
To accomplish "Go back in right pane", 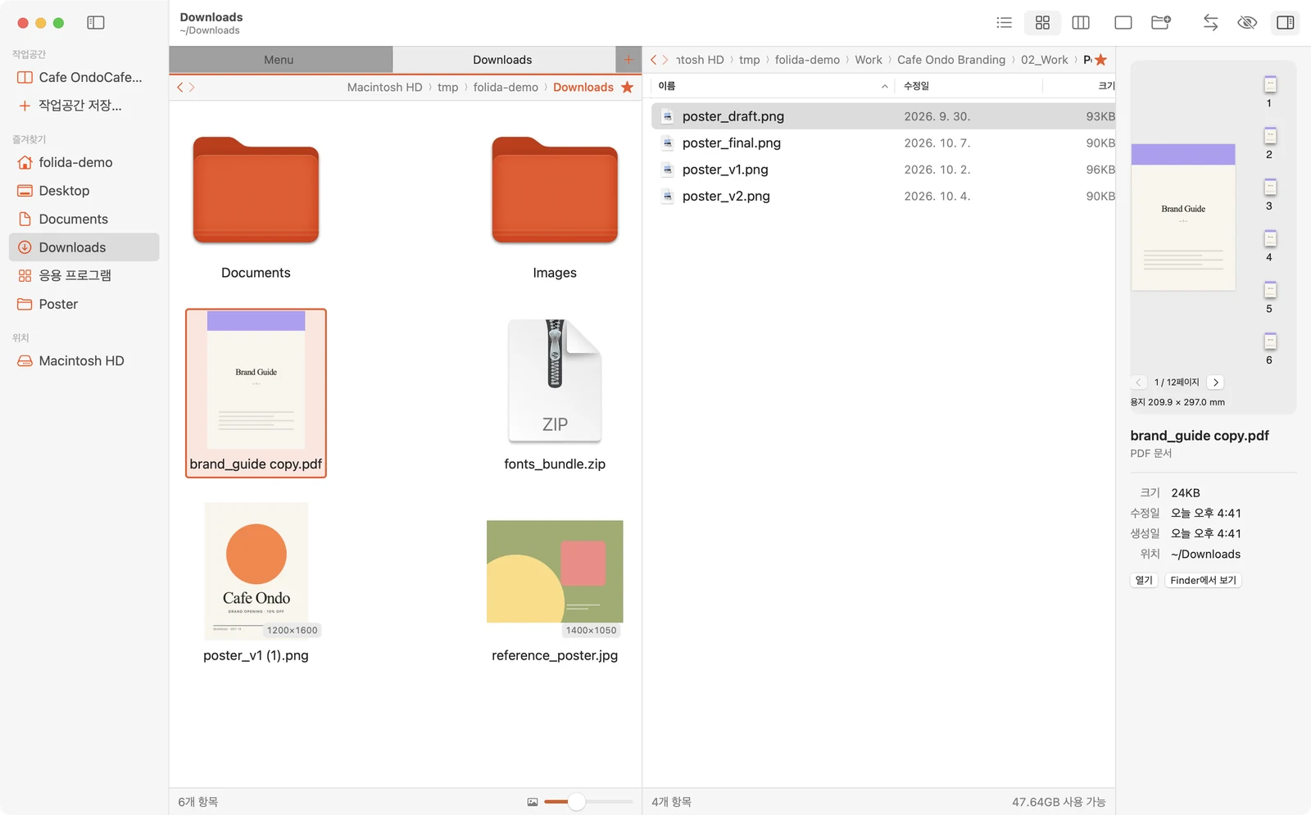I will 654,60.
